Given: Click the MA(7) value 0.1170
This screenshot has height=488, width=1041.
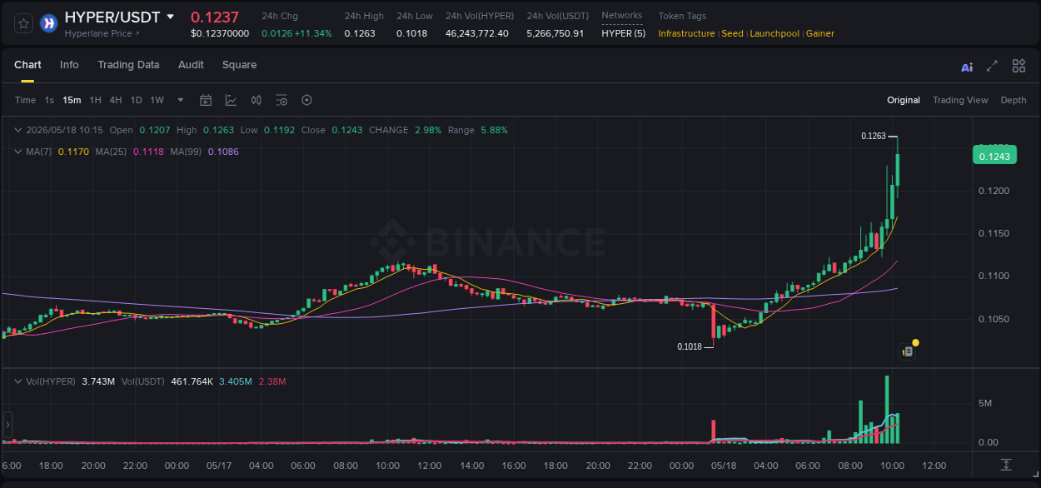Looking at the screenshot, I should tap(73, 152).
